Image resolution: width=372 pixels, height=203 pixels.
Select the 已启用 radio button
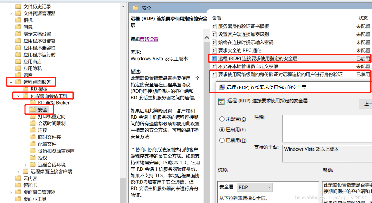point(222,130)
